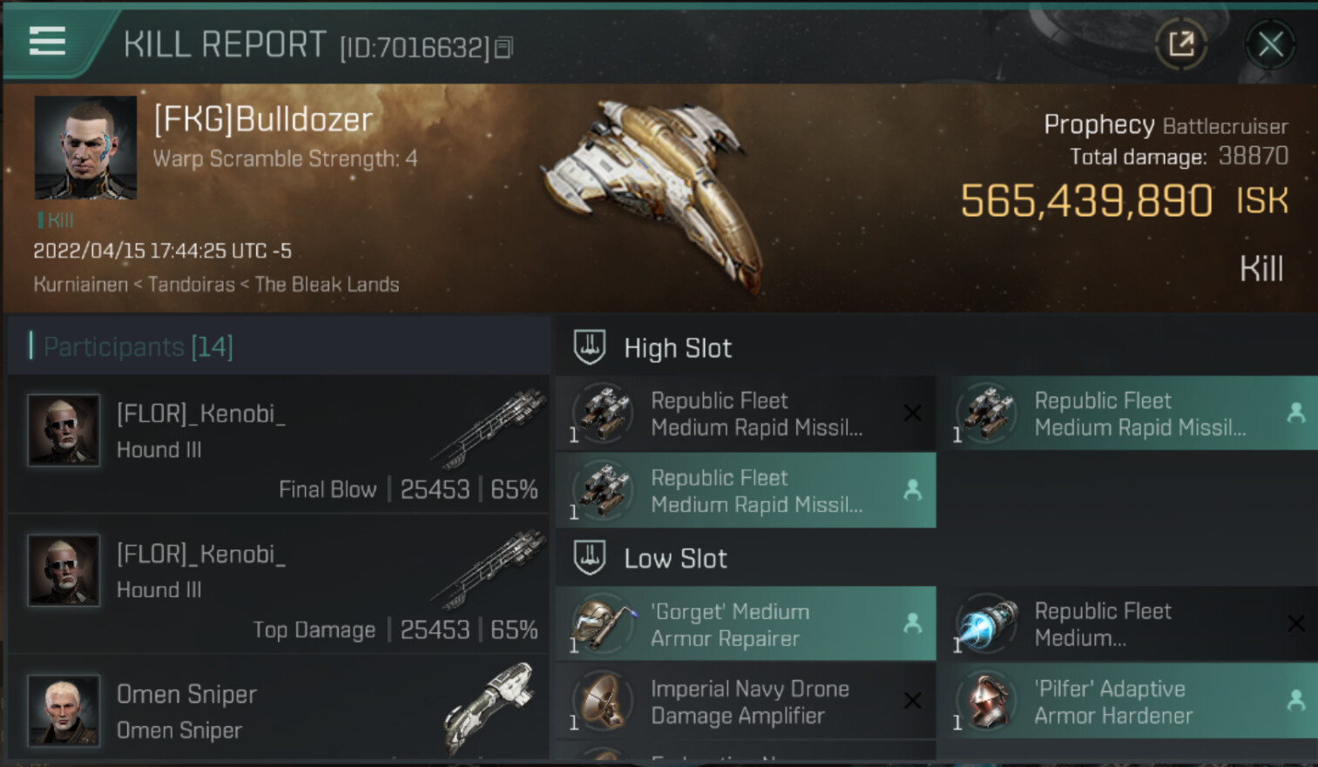Viewport: 1318px width, 767px height.
Task: Click the High Slot section icon
Action: [590, 347]
